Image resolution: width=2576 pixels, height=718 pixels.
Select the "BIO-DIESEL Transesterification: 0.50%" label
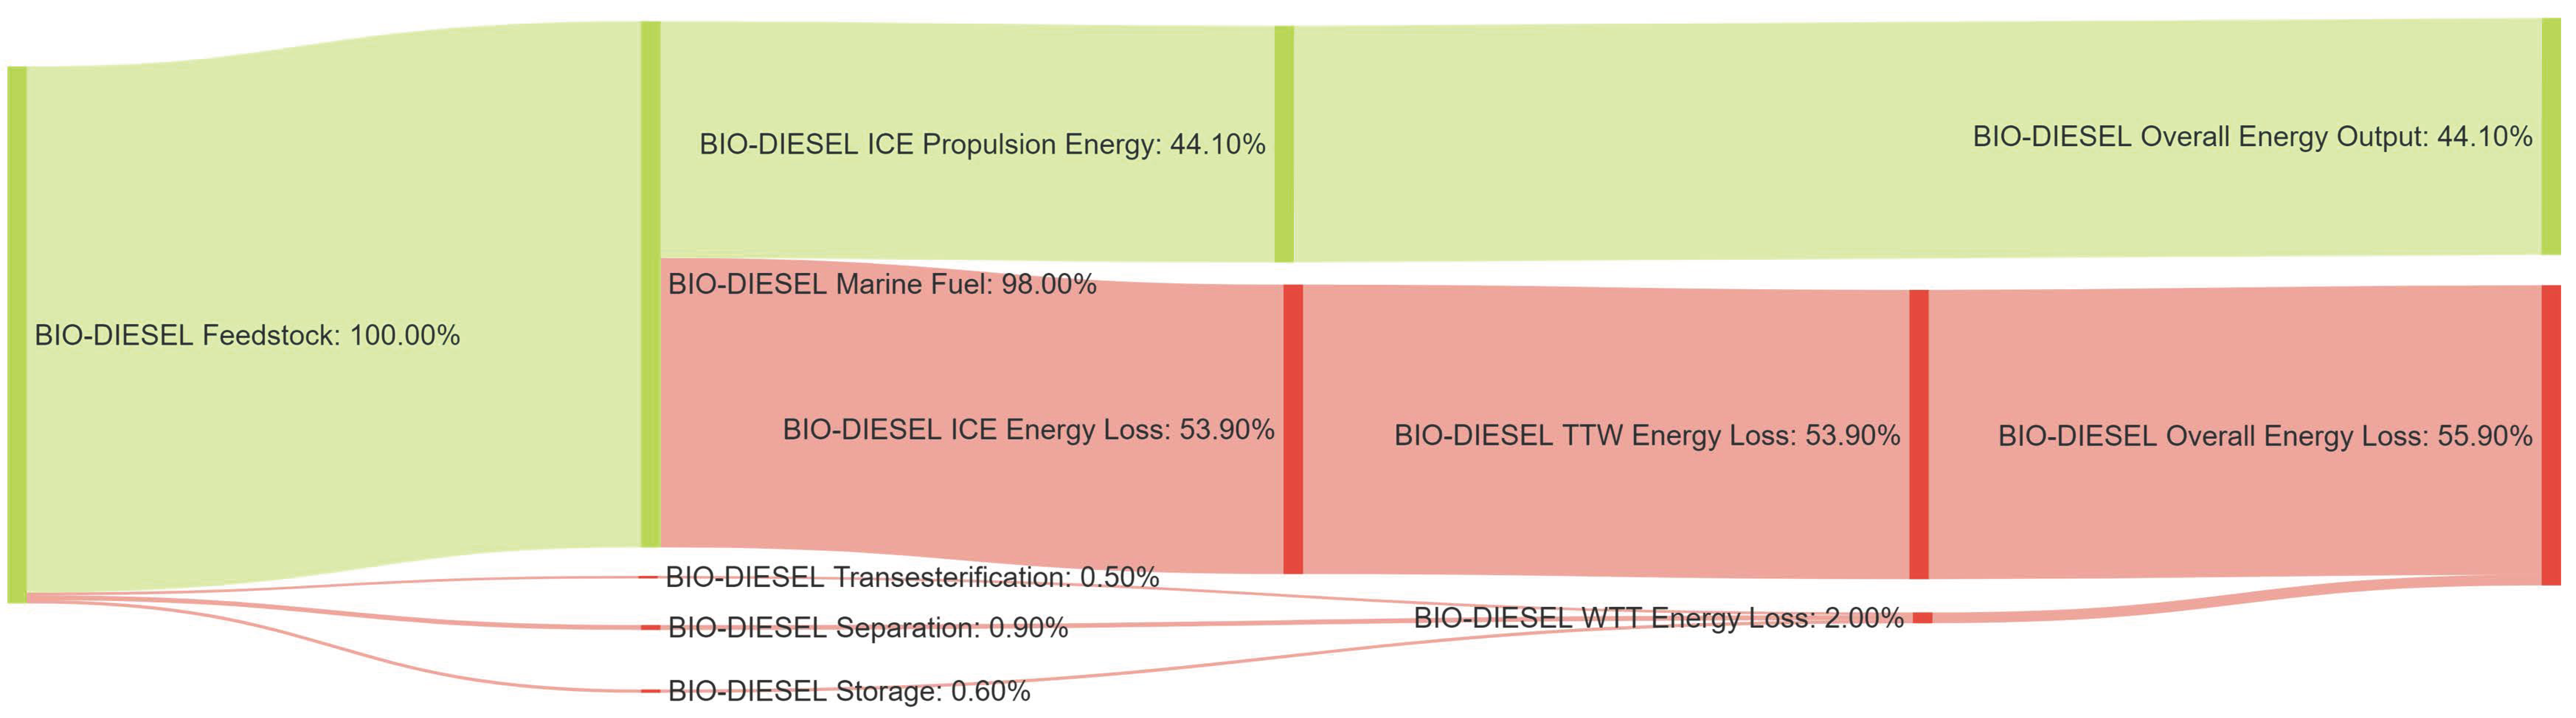click(x=912, y=577)
